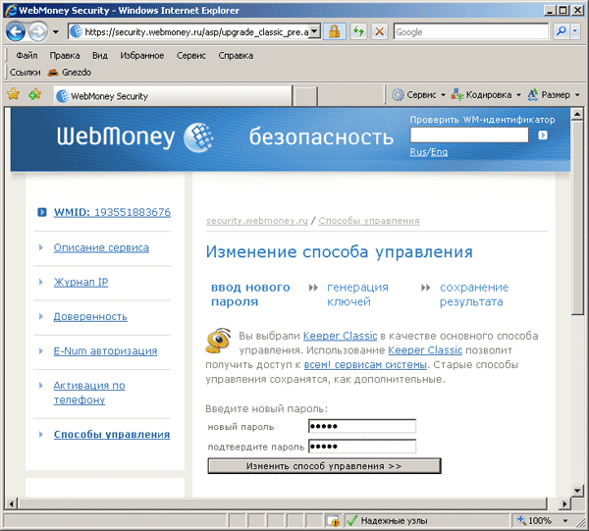Open E-Num авторизация sidebar link
The width and height of the screenshot is (589, 531).
point(105,350)
